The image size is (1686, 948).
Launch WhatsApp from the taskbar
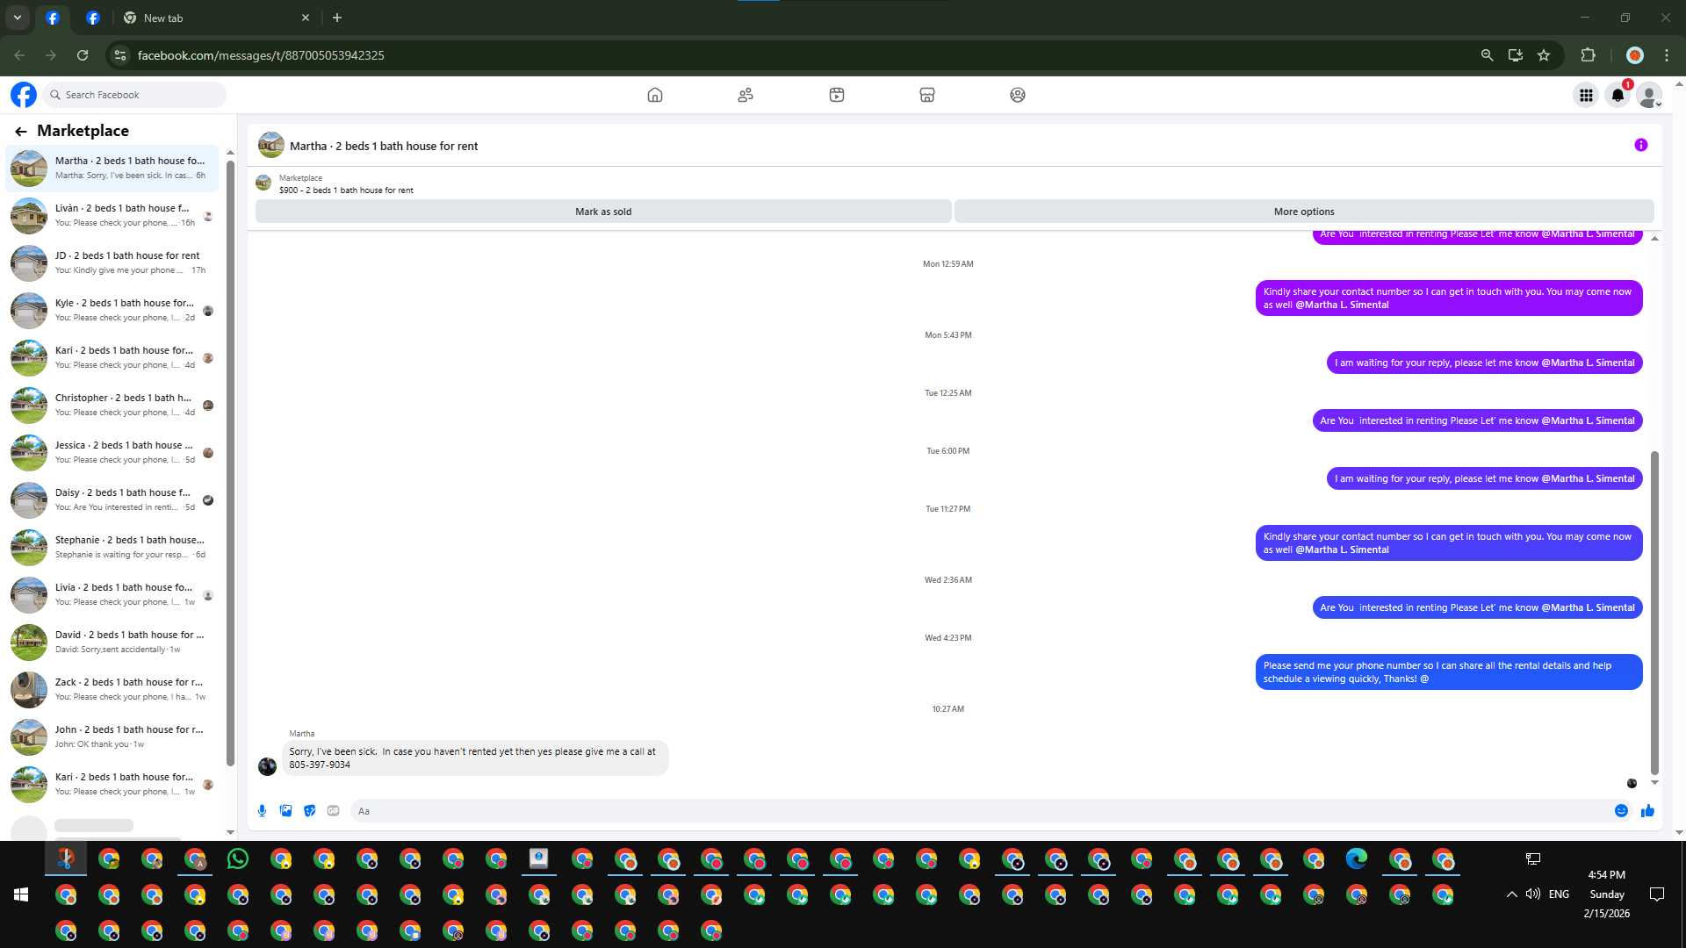[238, 859]
